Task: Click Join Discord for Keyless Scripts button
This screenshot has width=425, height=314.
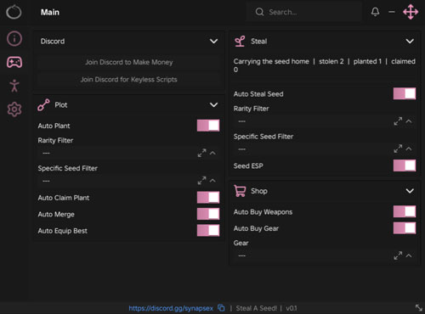Action: pos(129,79)
